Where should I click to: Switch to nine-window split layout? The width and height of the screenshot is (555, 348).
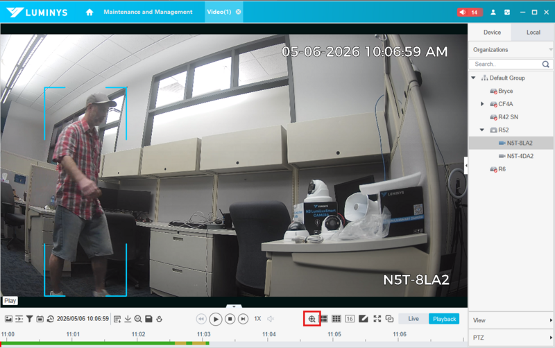pos(336,319)
